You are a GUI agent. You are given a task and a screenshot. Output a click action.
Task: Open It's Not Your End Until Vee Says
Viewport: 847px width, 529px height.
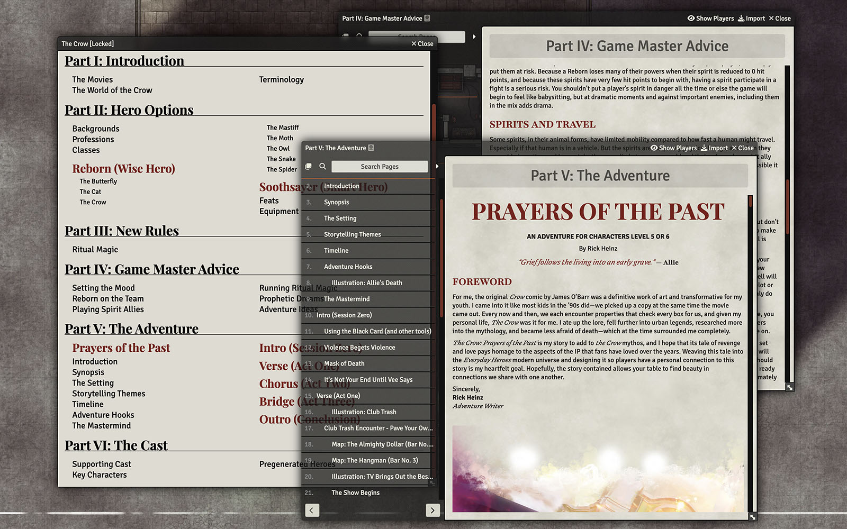[369, 379]
